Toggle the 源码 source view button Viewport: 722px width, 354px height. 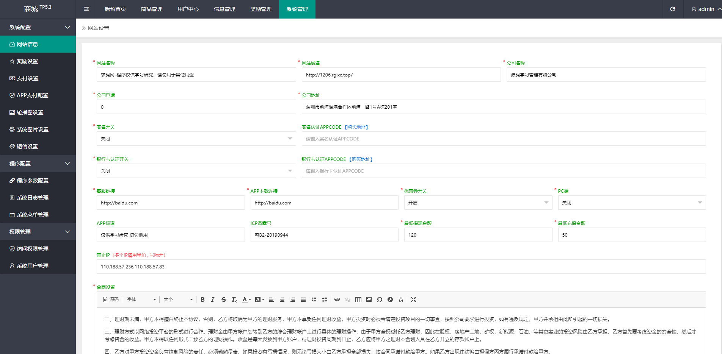coord(111,299)
